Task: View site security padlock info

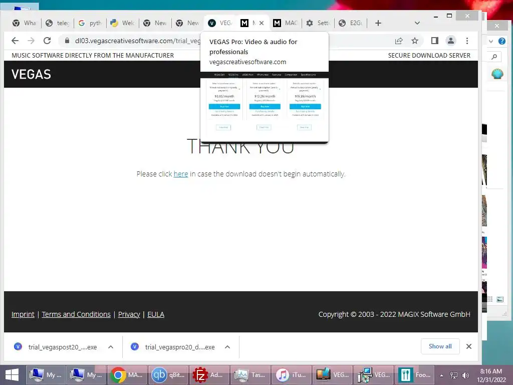Action: 67,41
